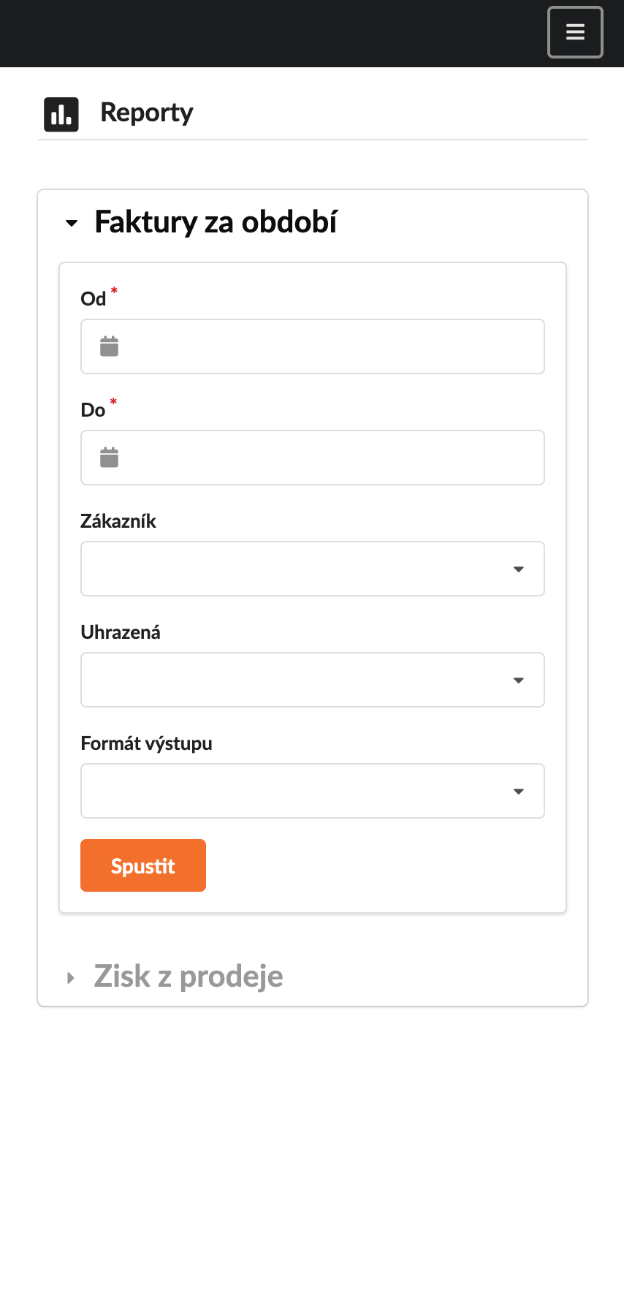This screenshot has height=1304, width=624.
Task: Open the hamburger menu
Action: pyautogui.click(x=575, y=32)
